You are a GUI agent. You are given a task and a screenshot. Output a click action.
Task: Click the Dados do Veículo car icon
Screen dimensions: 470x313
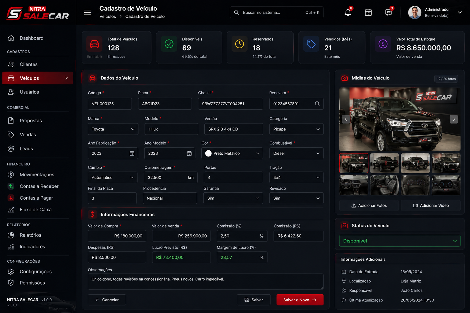92,78
